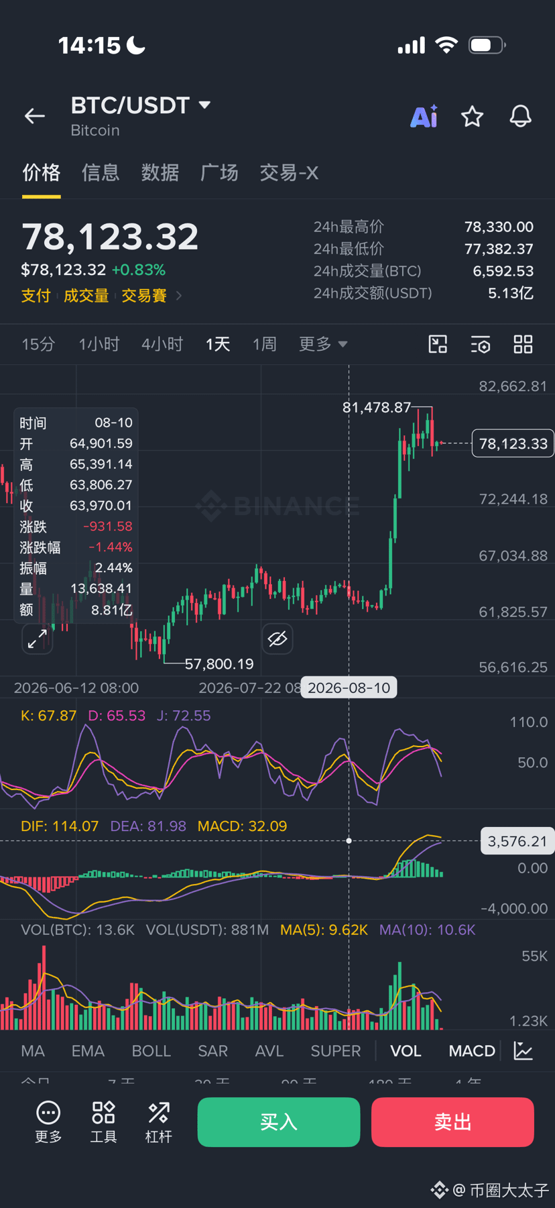Tap the 2026-06-12 08:00 axis date
The image size is (555, 1208).
76,688
